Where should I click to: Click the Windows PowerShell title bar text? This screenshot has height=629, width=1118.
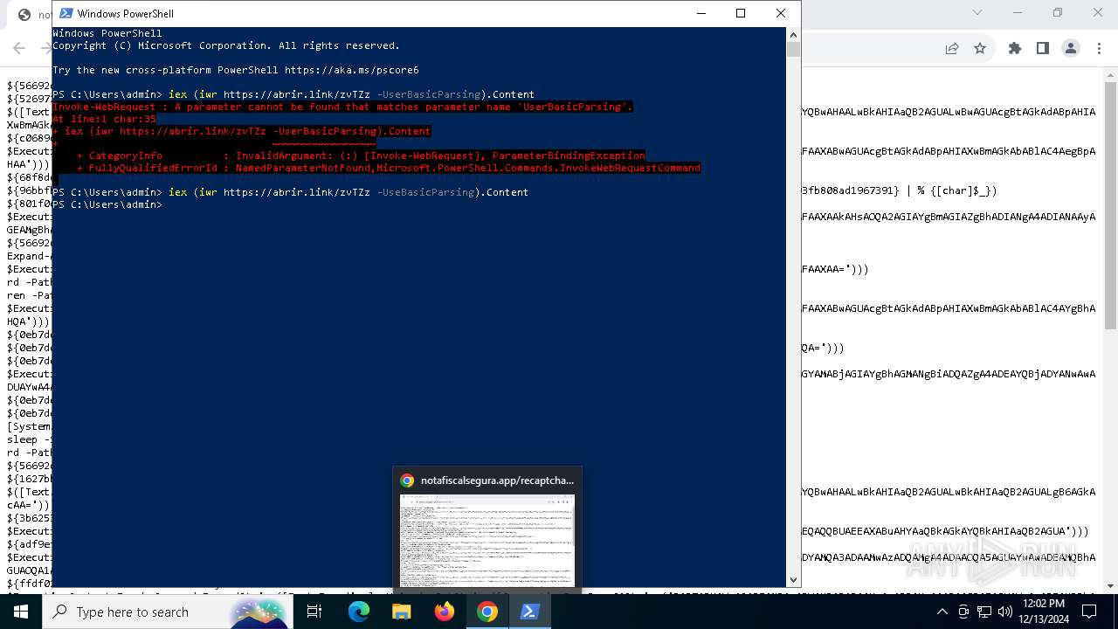[125, 14]
